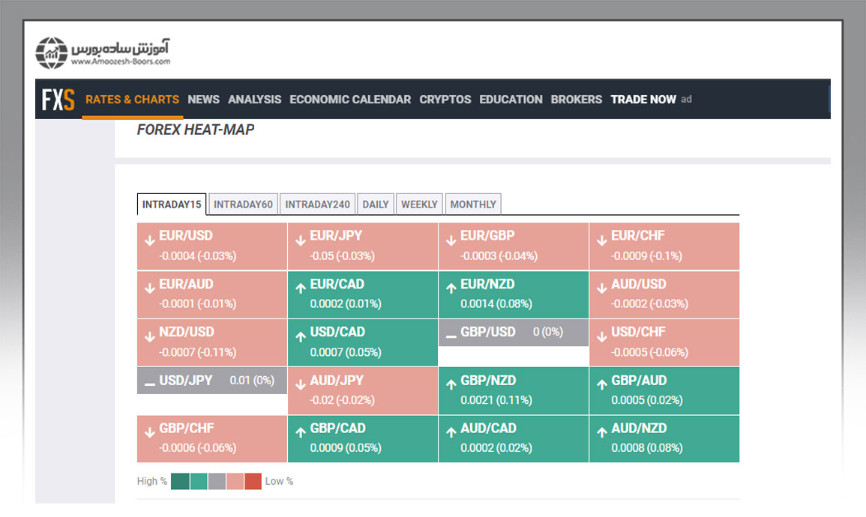Click the up arrow icon on GBP/NZD

pyautogui.click(x=451, y=384)
